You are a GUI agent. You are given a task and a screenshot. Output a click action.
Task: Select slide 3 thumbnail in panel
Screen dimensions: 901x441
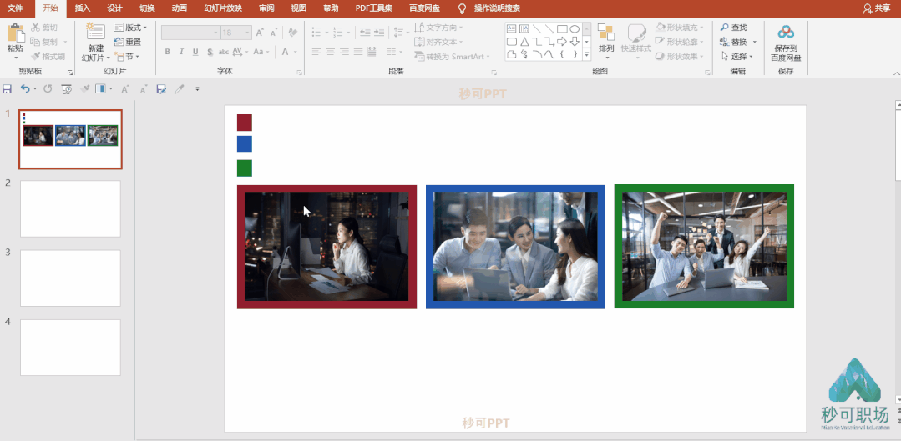point(70,278)
